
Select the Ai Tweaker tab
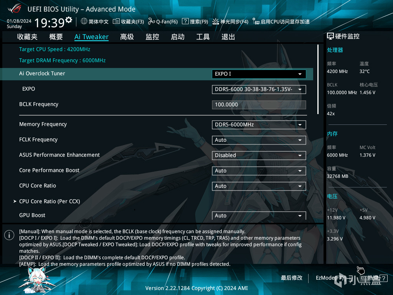click(x=91, y=37)
